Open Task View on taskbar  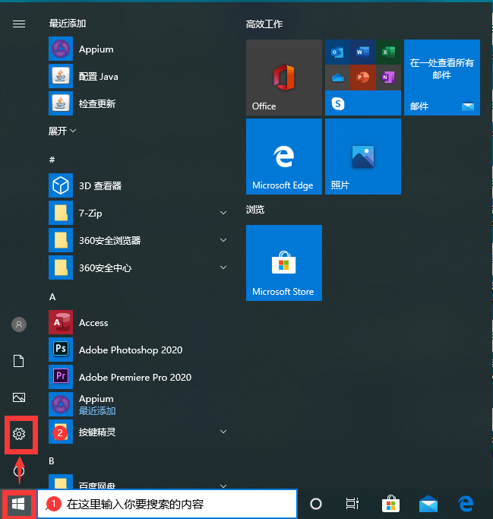(352, 504)
